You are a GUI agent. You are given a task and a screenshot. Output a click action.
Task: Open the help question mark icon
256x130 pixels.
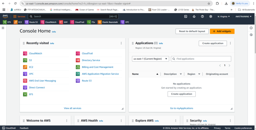pyautogui.click(x=202, y=16)
